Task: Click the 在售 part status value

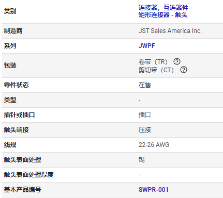Action: [x=144, y=85]
